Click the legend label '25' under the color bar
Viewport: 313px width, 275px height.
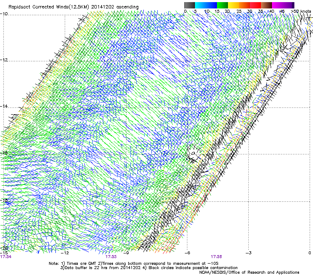click(239, 11)
